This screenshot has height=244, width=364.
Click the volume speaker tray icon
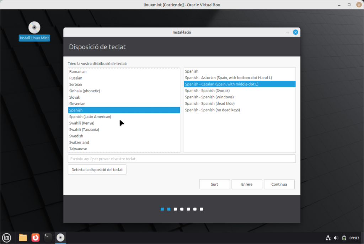pos(336,238)
